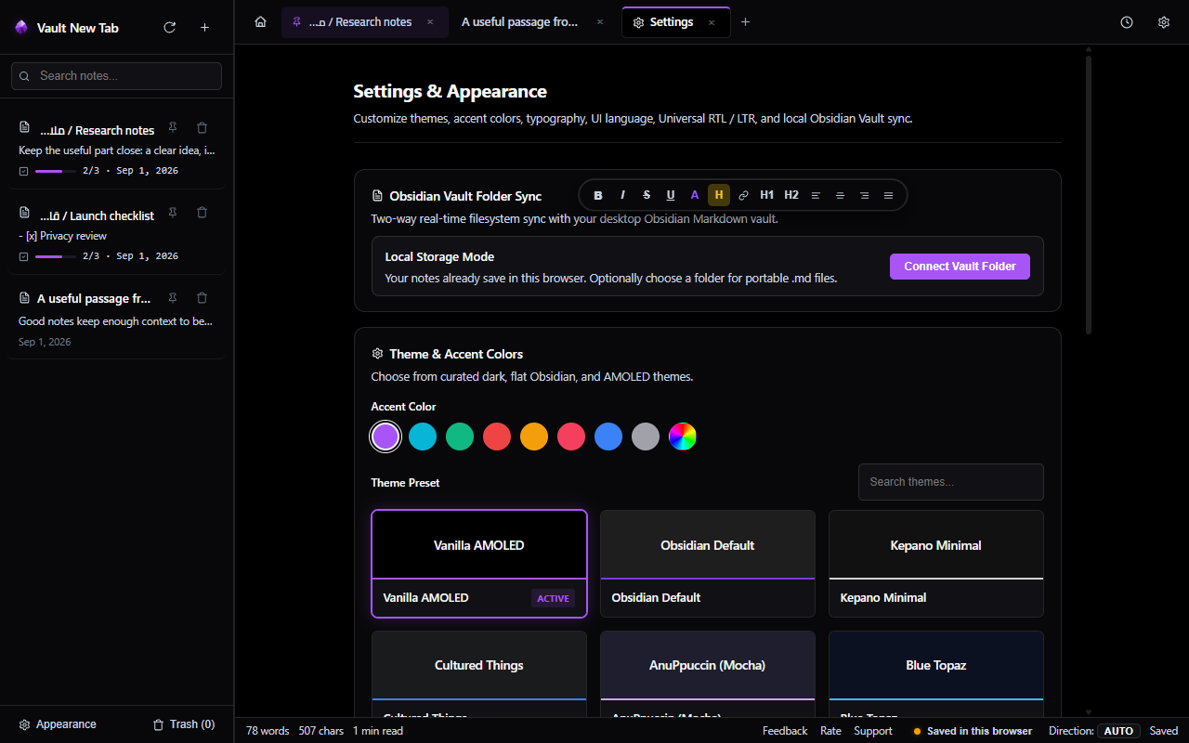Select the gray accent color
Image resolution: width=1189 pixels, height=743 pixels.
click(646, 437)
